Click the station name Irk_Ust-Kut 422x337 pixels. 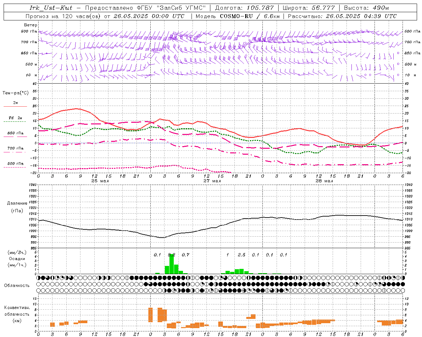(51, 8)
